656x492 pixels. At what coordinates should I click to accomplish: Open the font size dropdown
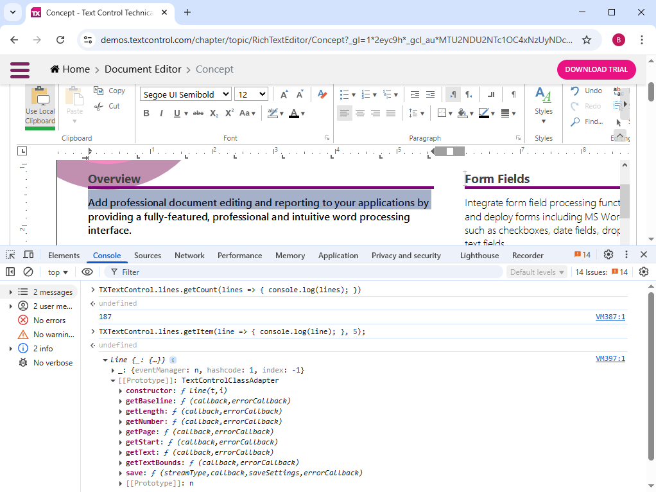click(251, 94)
